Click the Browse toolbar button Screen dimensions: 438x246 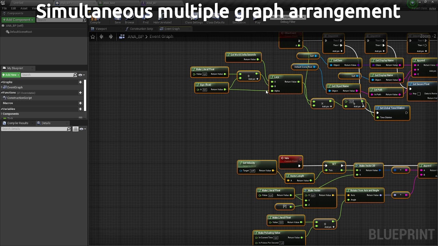pos(129,19)
